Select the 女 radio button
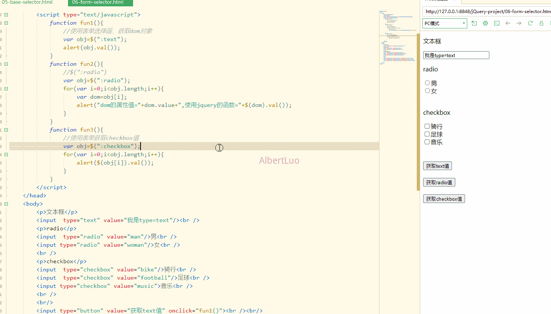Image resolution: width=551 pixels, height=314 pixels. 427,91
